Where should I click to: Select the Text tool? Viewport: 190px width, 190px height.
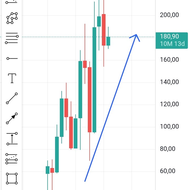pos(12,78)
